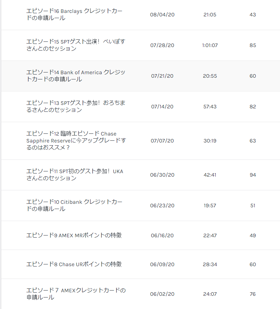
Task: Click the duration 22:47
Action: (210, 235)
